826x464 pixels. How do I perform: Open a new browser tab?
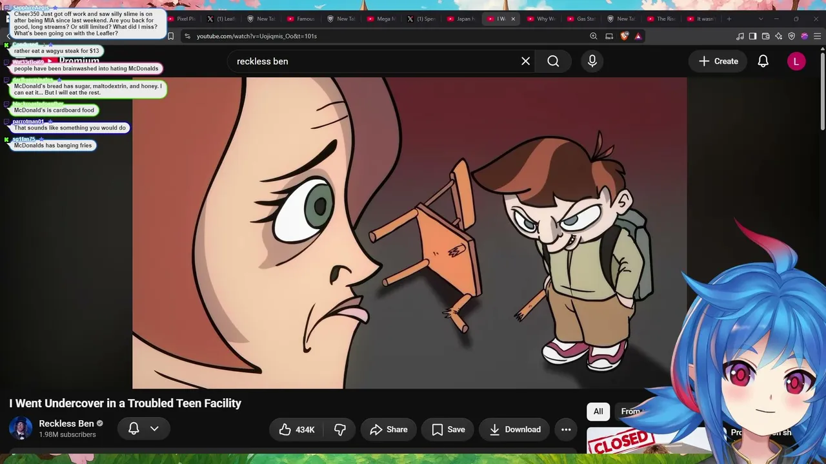729,19
